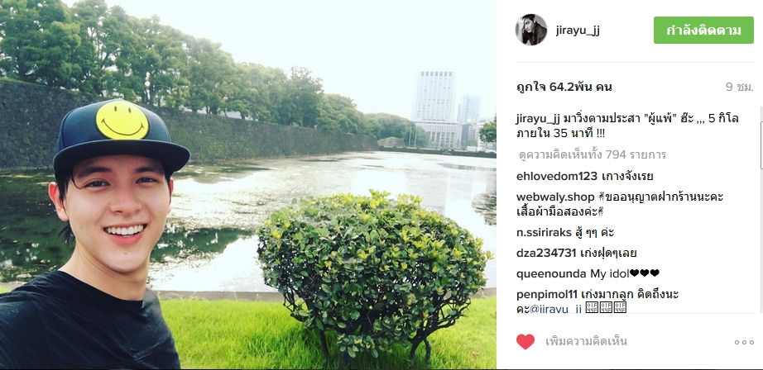
Task: Expand ดูความคิดเห็นทั้ง 794 รายการ comments
Action: click(593, 155)
